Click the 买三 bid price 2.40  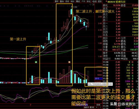[118, 29]
